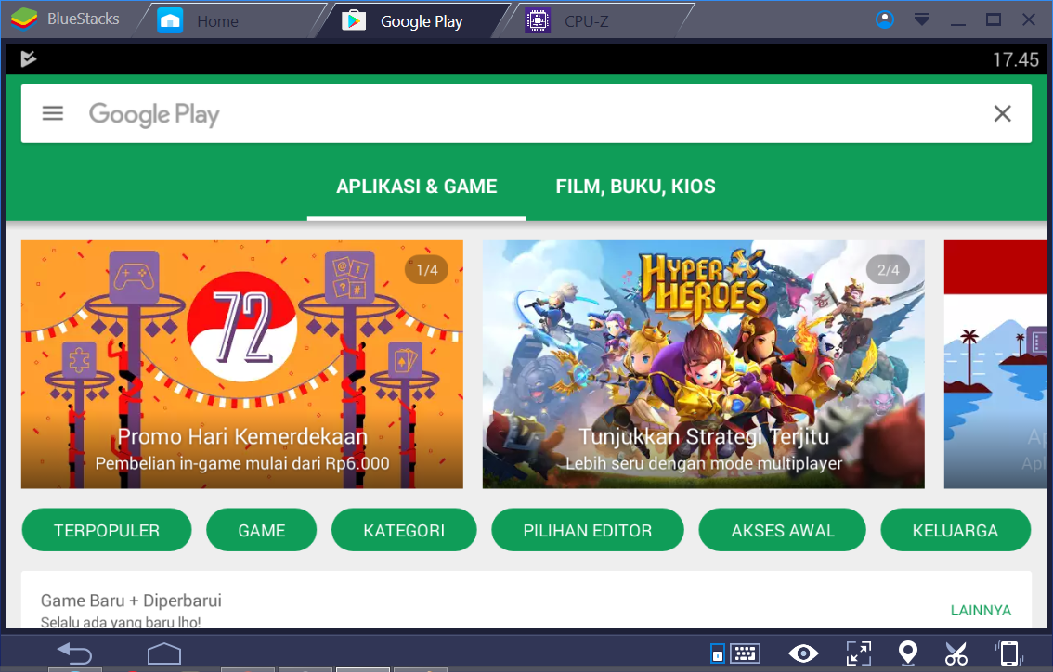Click the Android home button icon
This screenshot has height=672, width=1053.
coord(163,653)
